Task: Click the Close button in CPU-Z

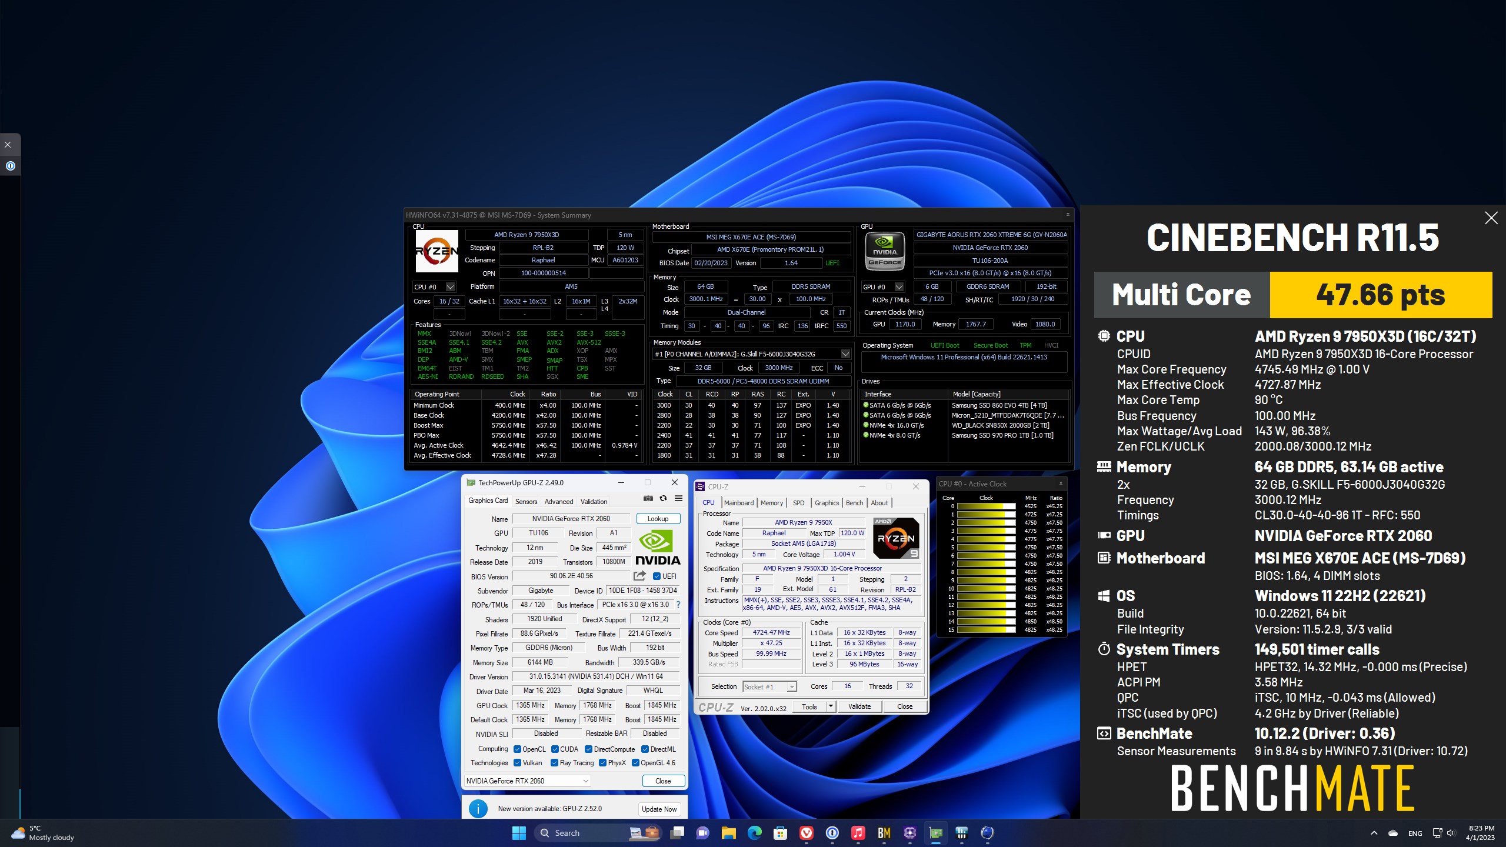Action: click(x=905, y=706)
